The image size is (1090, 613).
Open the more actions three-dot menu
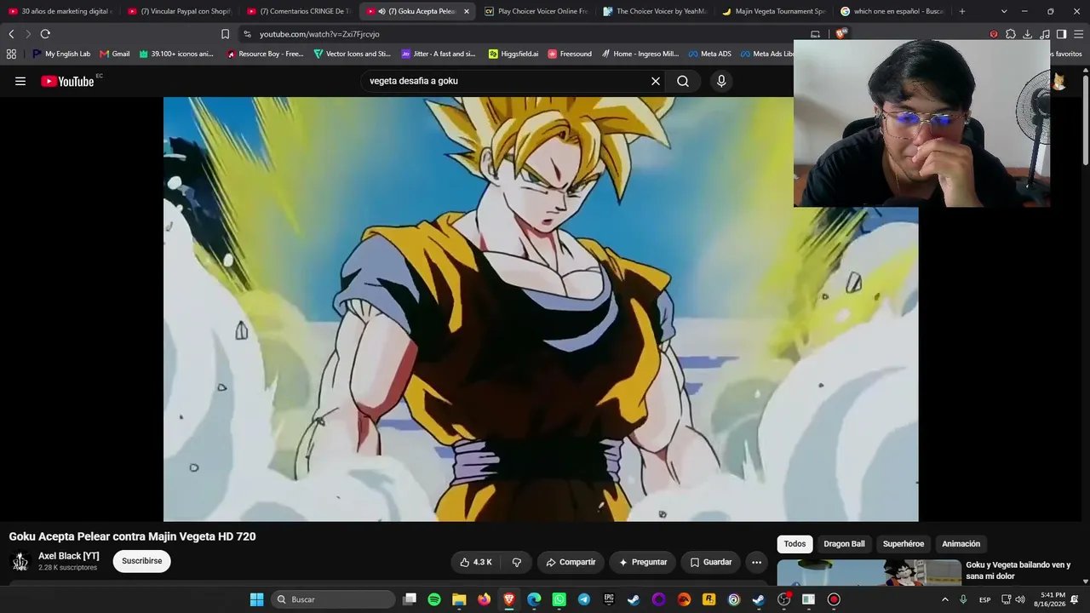[x=756, y=562]
